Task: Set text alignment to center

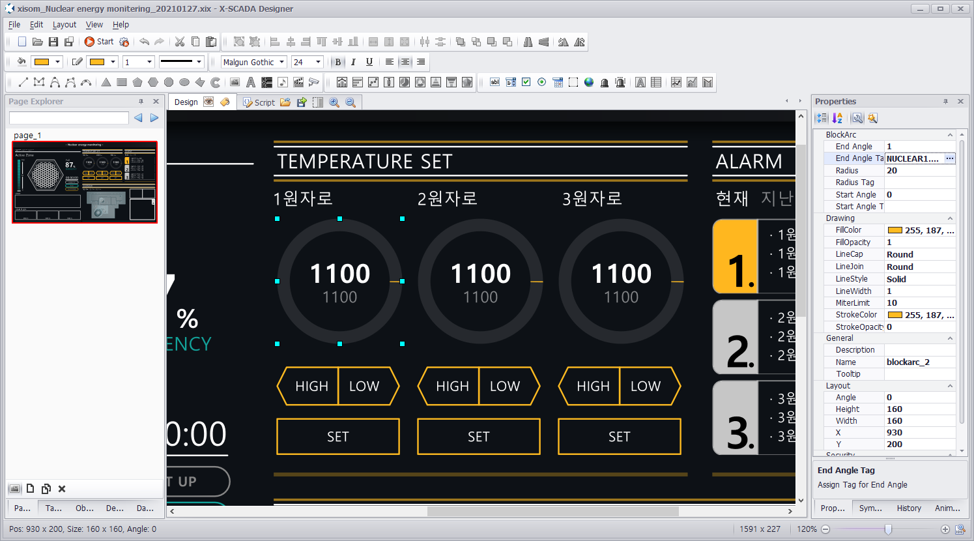Action: point(405,62)
